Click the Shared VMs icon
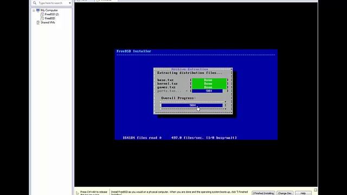Screen dimensions: 347x195 (x=38, y=22)
